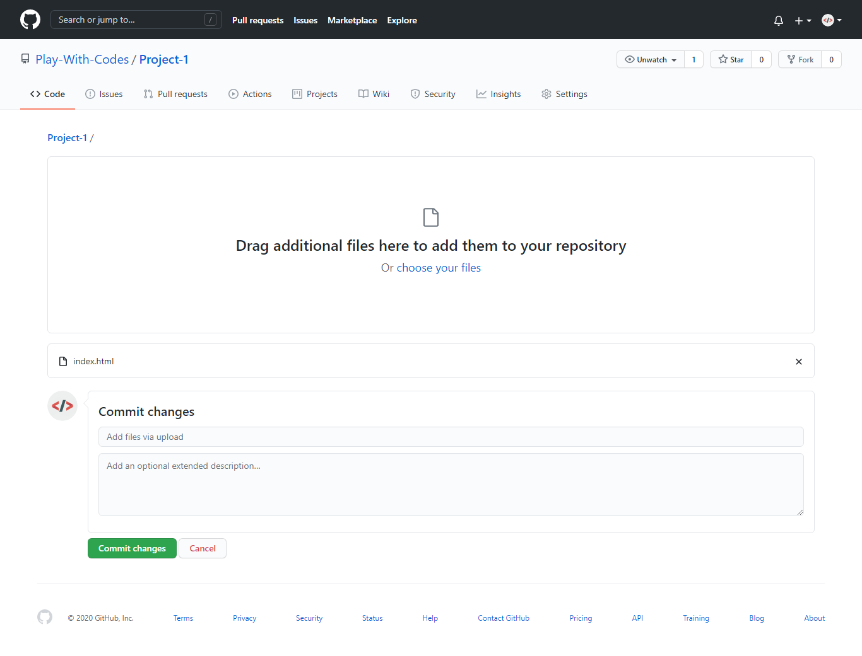Viewport: 862px width, 656px height.
Task: Open the repository Security tab
Action: pyautogui.click(x=433, y=94)
